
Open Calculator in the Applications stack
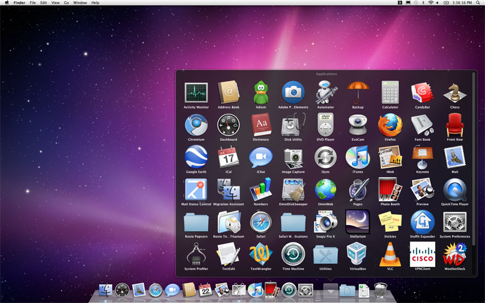pos(390,92)
